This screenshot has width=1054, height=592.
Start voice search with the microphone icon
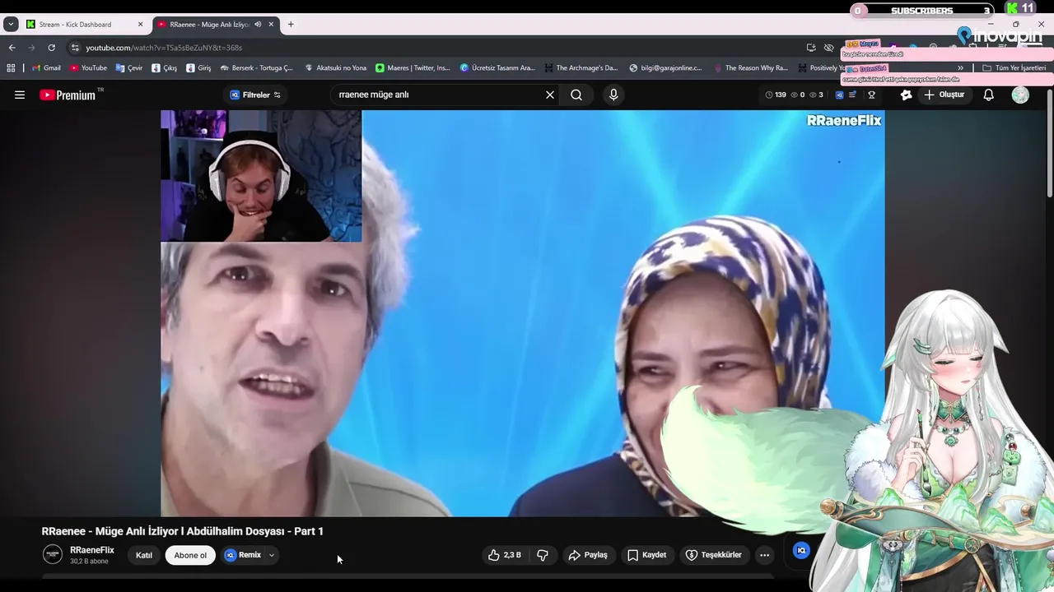point(613,95)
